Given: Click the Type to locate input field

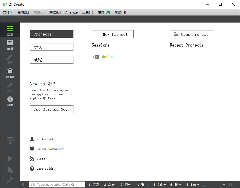Looking at the screenshot, I should (57, 184).
